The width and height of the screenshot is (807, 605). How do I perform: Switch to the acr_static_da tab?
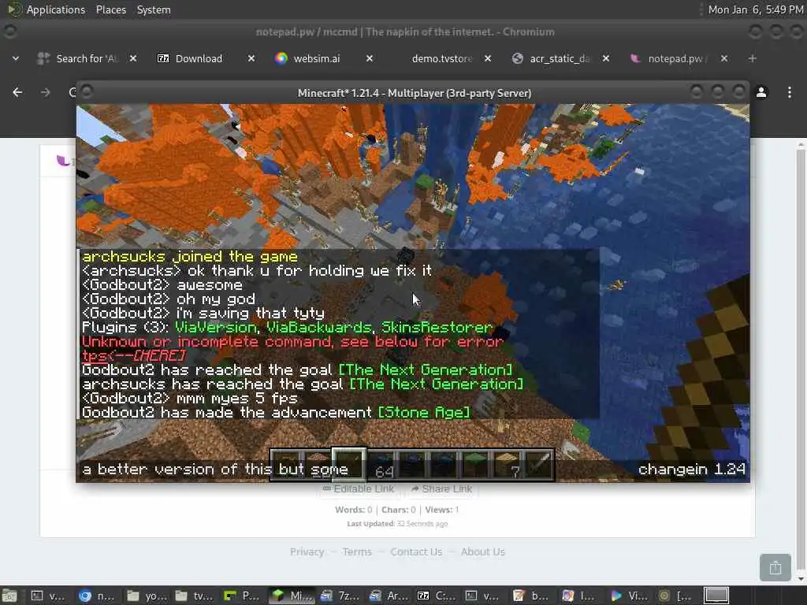(x=552, y=58)
